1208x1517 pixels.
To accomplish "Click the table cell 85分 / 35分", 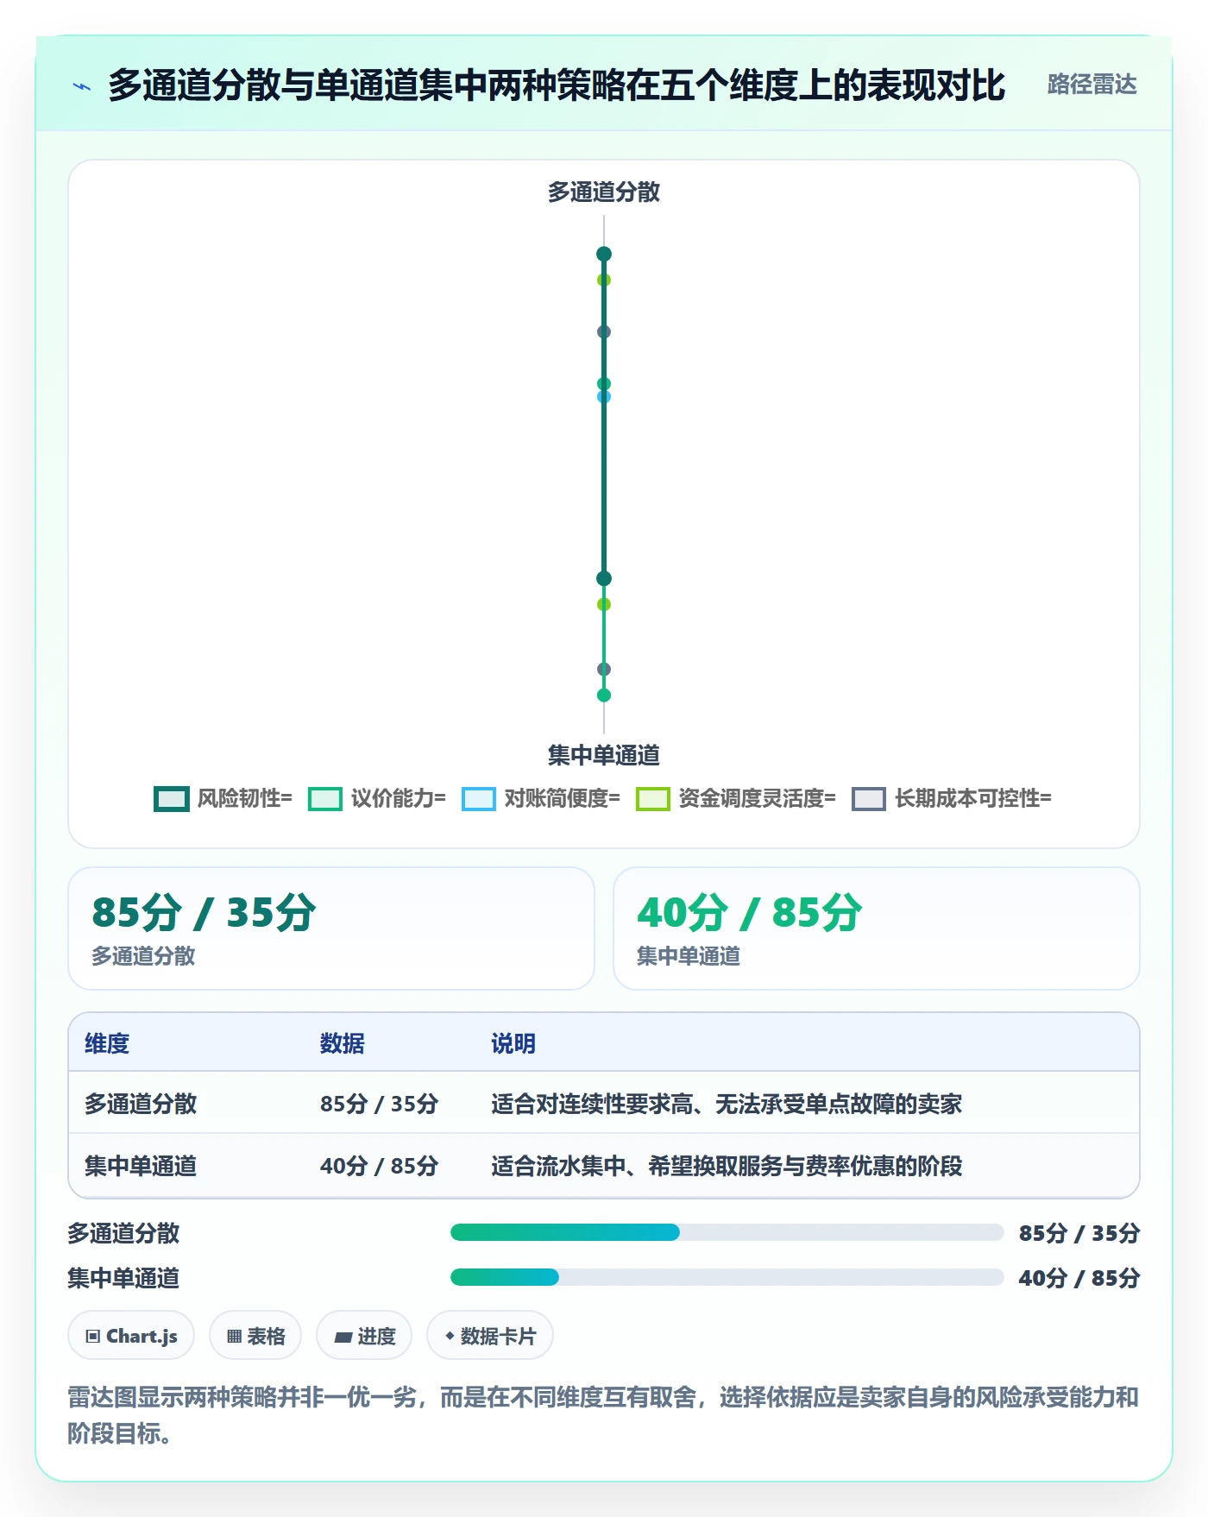I will pos(379,1105).
